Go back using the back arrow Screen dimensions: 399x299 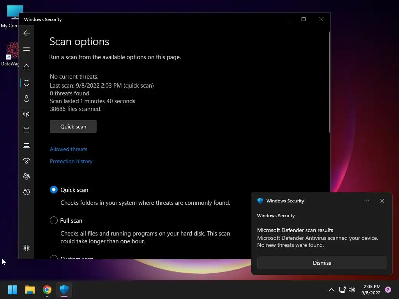coord(26,33)
